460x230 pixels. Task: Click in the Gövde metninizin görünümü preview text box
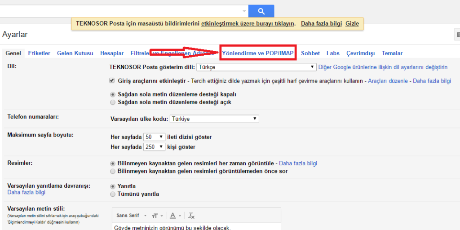point(197,226)
